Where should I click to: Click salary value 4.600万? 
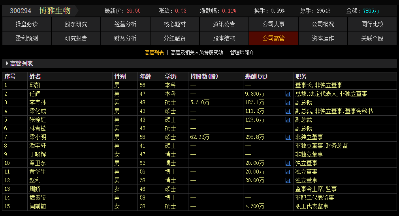point(255,206)
